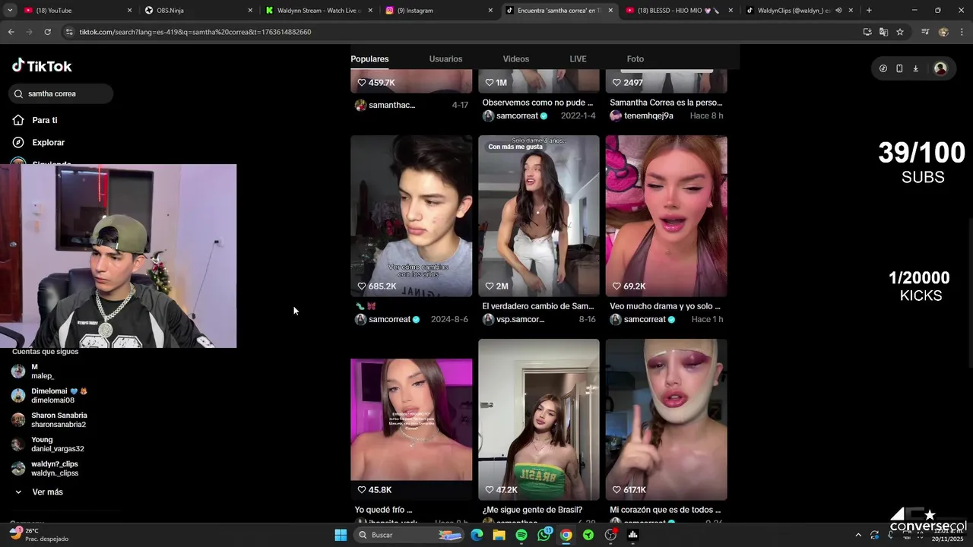Click the samanthac... author avatar
This screenshot has height=547, width=973.
[360, 105]
